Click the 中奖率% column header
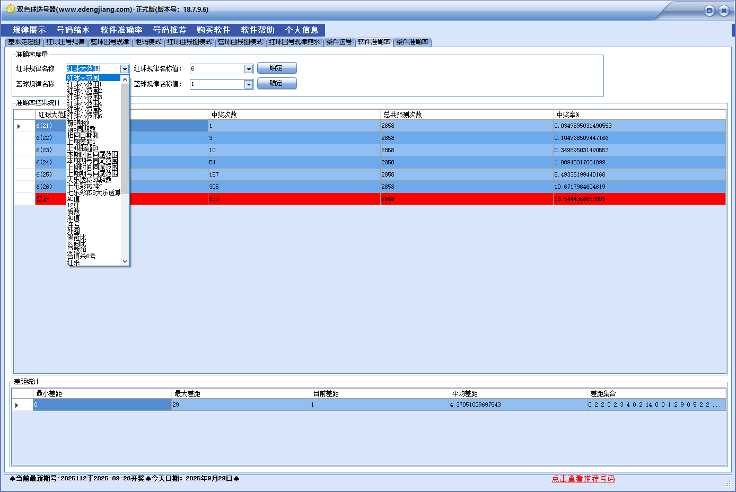This screenshot has width=736, height=492. pyautogui.click(x=567, y=115)
